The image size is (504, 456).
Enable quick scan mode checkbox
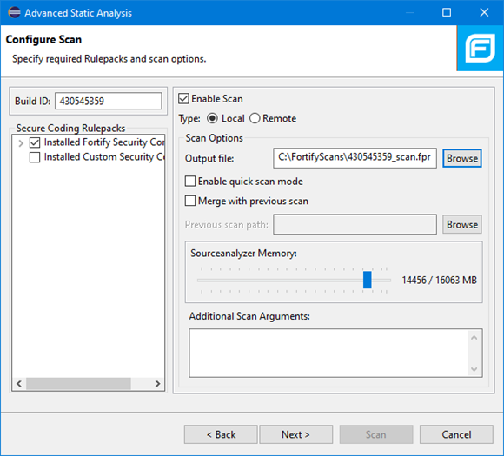[190, 182]
